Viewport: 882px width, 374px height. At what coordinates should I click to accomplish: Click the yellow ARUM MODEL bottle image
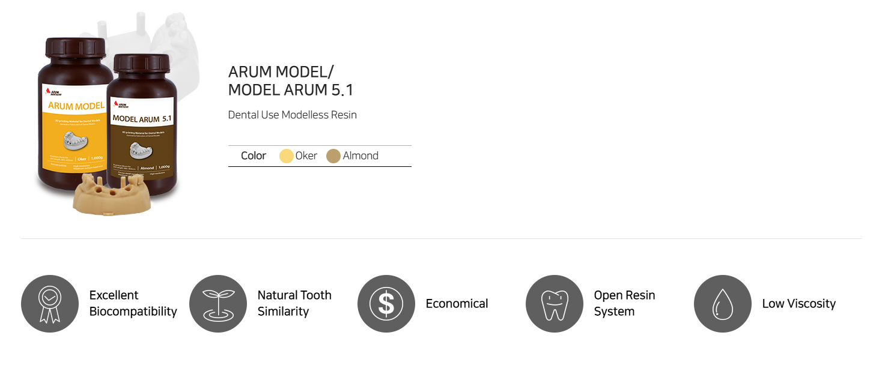(x=72, y=114)
